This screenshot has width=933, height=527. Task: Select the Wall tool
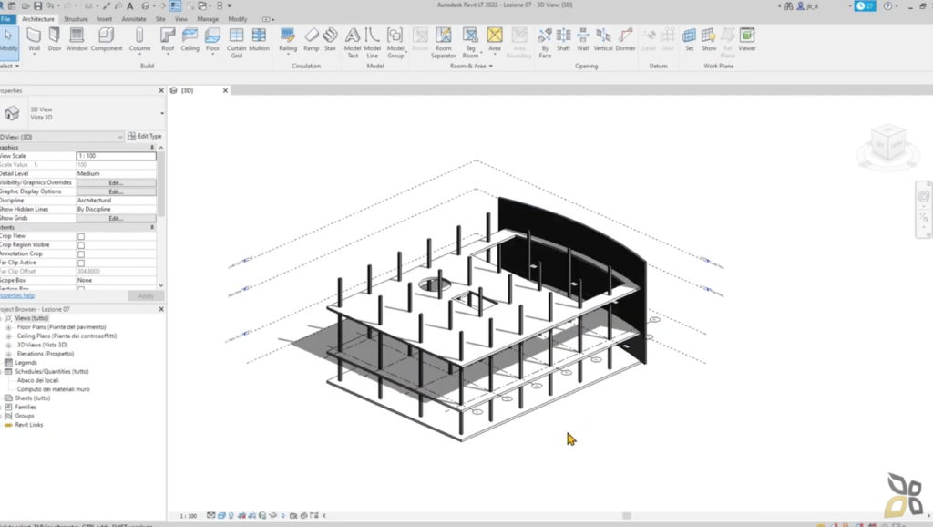coord(34,40)
